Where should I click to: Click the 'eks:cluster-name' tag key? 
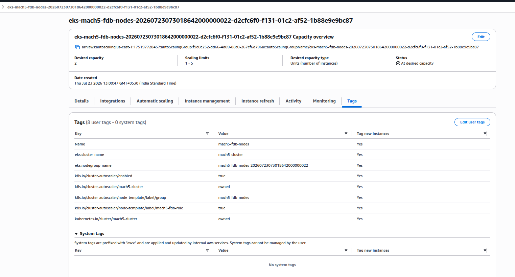[x=89, y=155]
